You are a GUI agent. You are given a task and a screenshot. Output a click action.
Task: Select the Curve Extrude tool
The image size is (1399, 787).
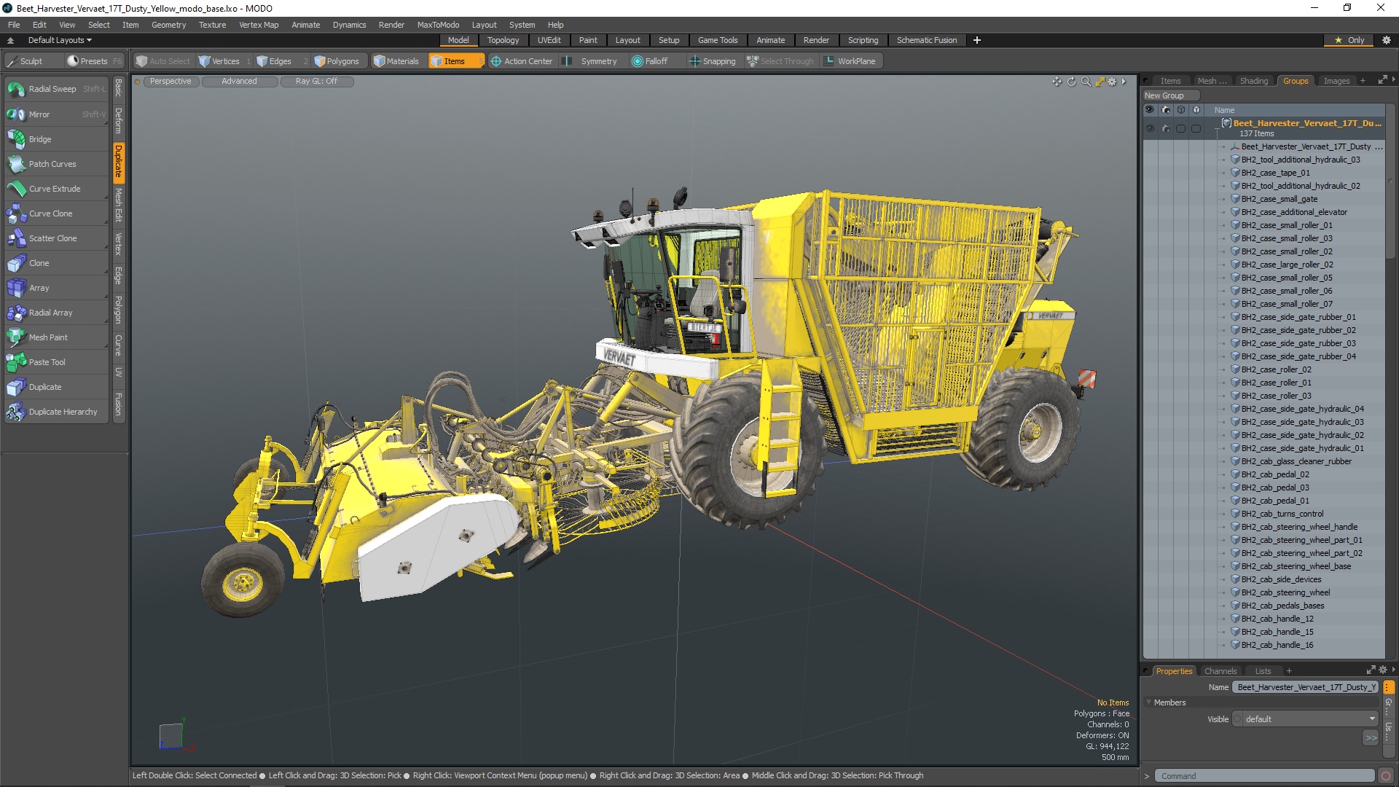(x=56, y=189)
